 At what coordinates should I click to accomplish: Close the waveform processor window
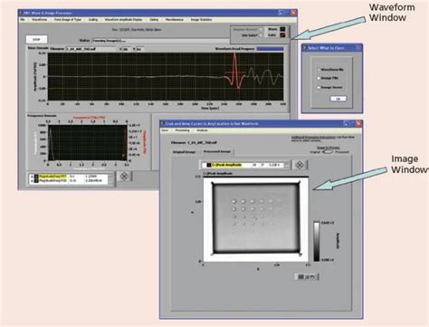coord(293,13)
